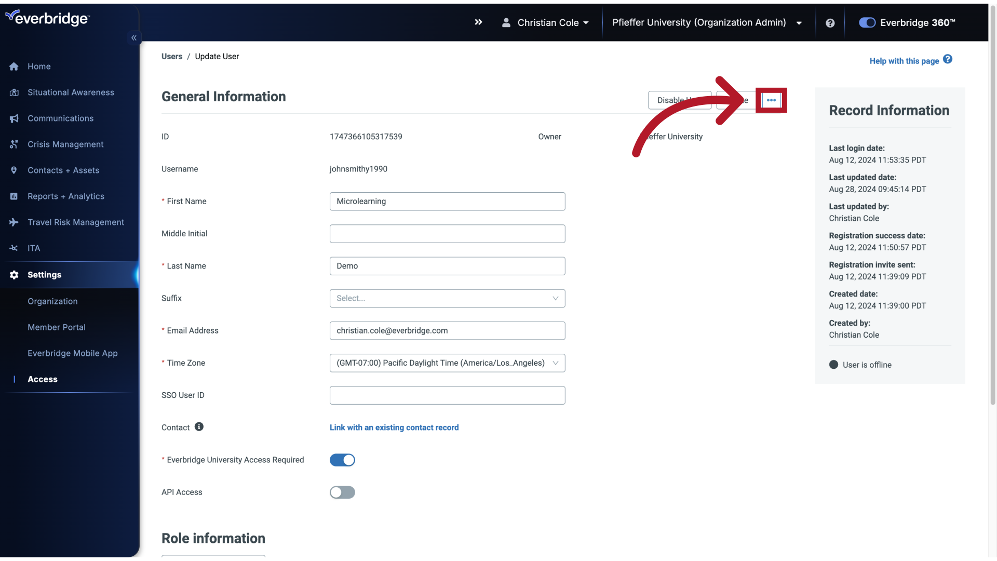This screenshot has height=561, width=997.
Task: Navigate to Contacts + Assets section
Action: pos(63,170)
